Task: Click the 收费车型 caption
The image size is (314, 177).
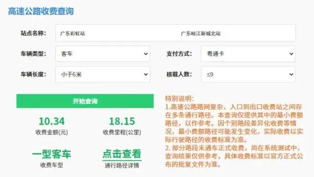Action: point(52,165)
